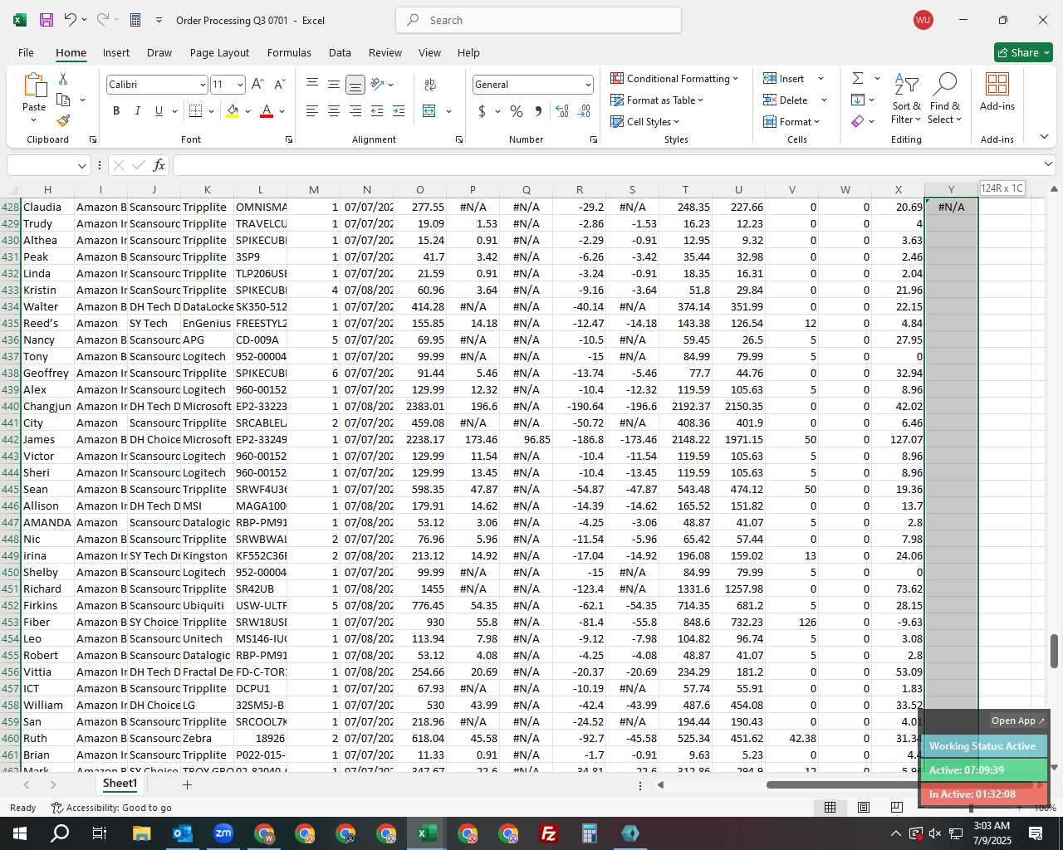Click the Paste clipboard icon

35,86
